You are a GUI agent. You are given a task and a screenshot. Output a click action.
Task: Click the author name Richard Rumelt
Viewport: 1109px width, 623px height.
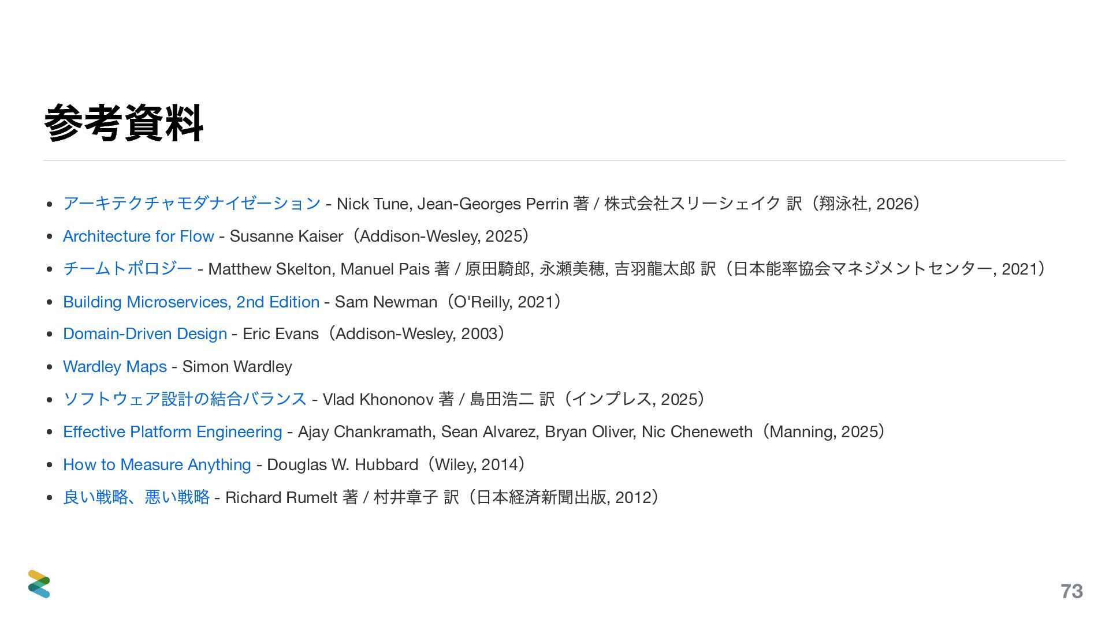click(281, 497)
